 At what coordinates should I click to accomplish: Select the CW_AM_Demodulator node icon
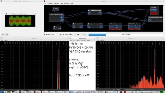89,10
